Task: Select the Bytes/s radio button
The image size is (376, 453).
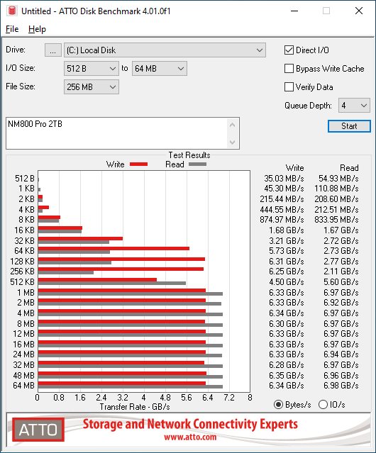Action: [278, 405]
